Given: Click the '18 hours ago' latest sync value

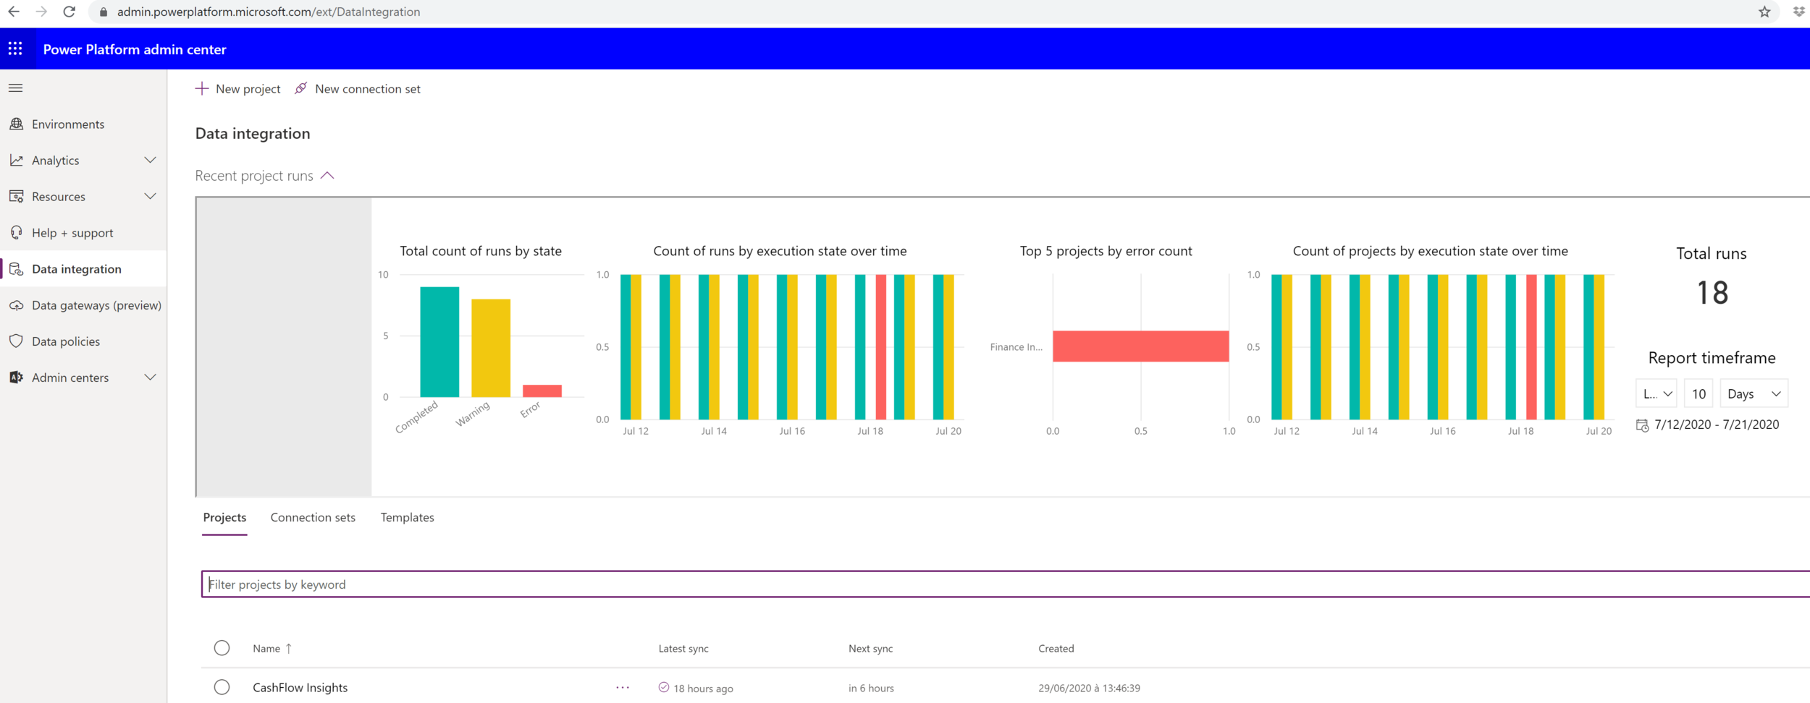Looking at the screenshot, I should (x=703, y=689).
